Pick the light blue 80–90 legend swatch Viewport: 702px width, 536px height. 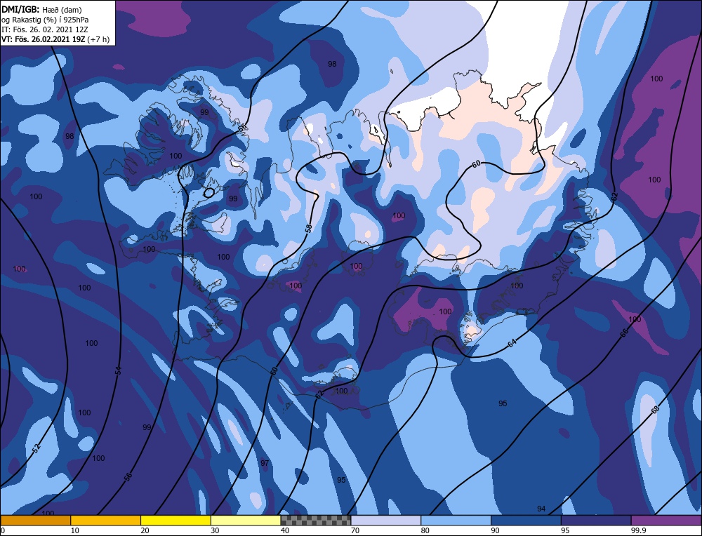(456, 521)
